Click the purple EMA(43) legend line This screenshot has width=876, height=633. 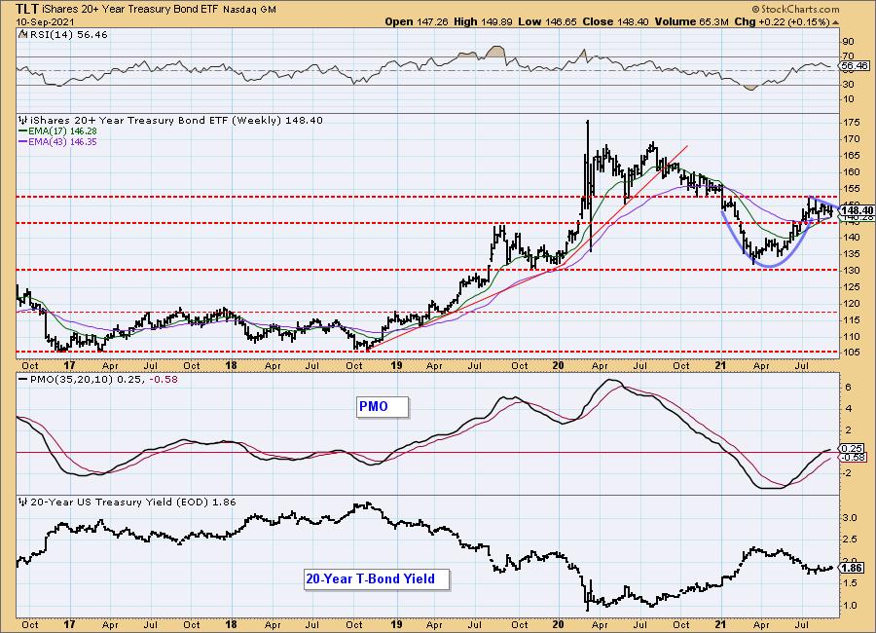point(23,142)
